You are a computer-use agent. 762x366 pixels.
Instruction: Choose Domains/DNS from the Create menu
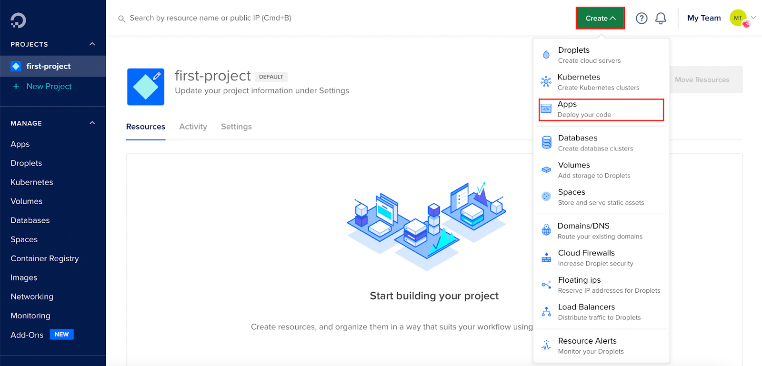[x=601, y=231]
